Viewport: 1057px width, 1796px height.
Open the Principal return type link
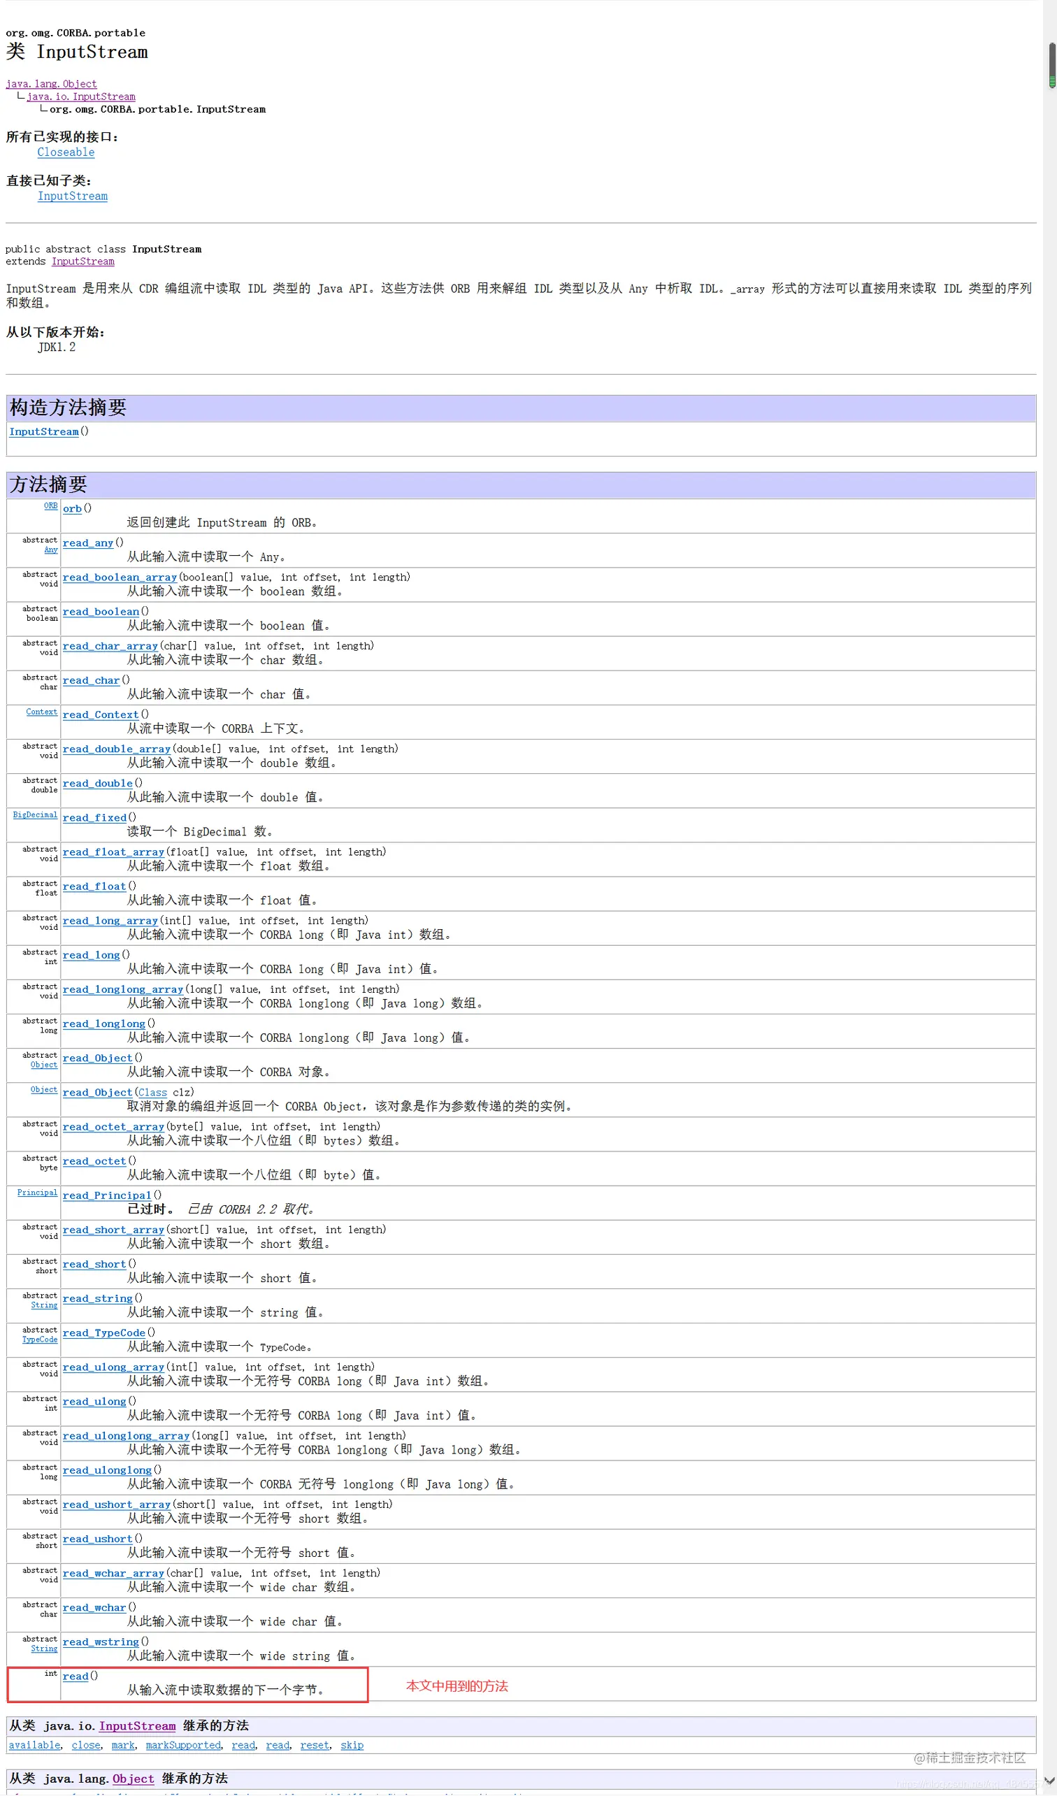tap(37, 1193)
